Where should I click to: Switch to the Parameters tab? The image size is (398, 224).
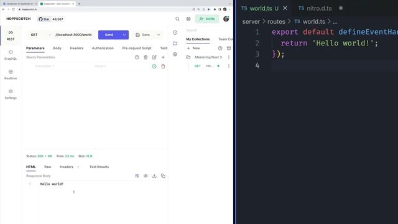[x=35, y=49]
